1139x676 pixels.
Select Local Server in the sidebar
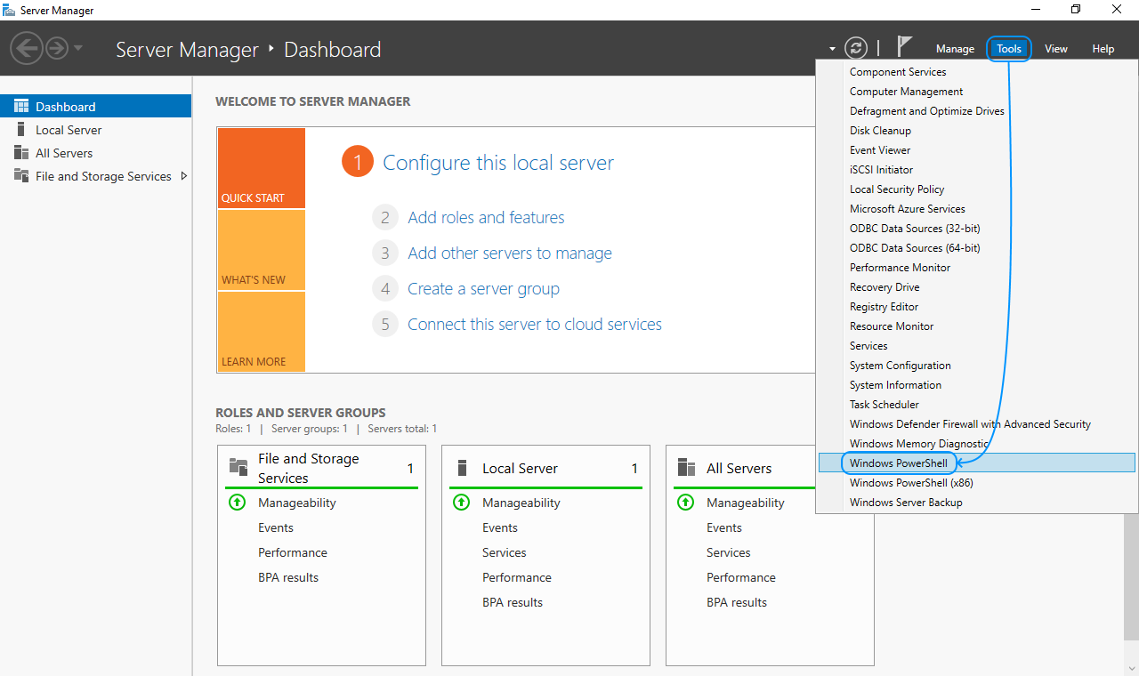click(x=95, y=130)
